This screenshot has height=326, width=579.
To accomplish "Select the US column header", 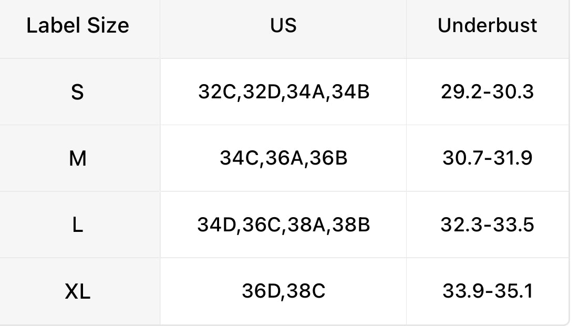I will click(283, 26).
